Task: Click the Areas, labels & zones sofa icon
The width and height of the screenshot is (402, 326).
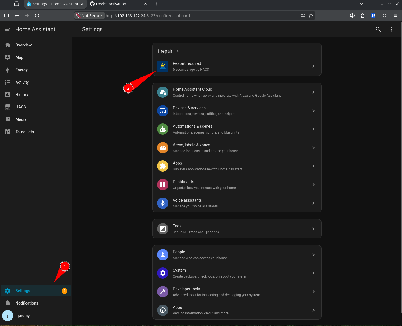Action: [163, 148]
